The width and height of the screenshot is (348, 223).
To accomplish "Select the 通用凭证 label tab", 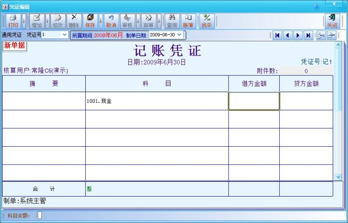I will [13, 35].
